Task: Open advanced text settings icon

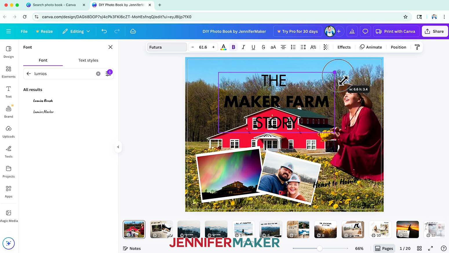Action: 313,47
